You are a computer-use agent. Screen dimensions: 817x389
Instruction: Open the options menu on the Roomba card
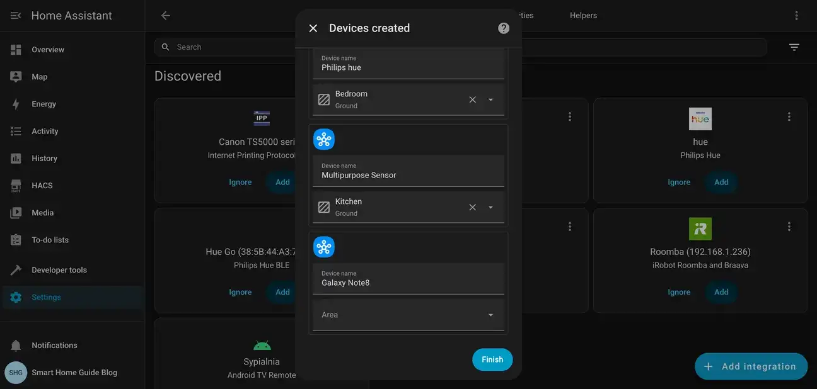tap(789, 225)
